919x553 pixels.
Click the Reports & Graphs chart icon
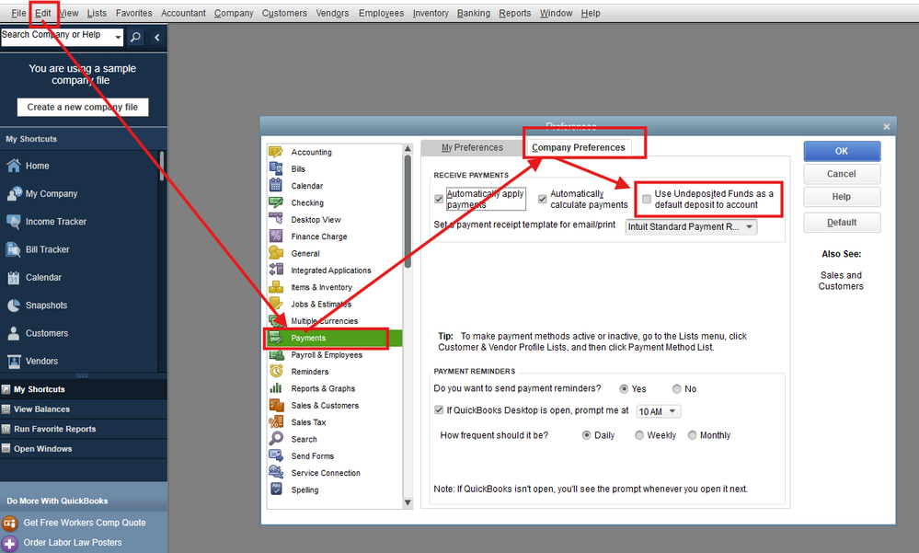pyautogui.click(x=275, y=388)
